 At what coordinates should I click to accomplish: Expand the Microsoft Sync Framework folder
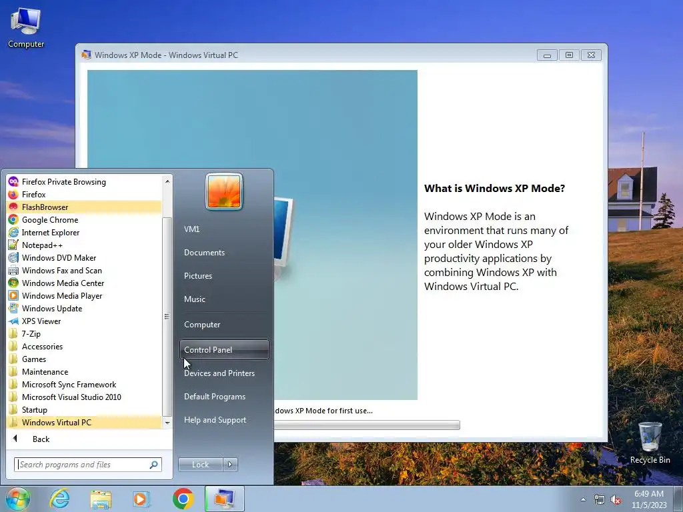click(x=84, y=385)
